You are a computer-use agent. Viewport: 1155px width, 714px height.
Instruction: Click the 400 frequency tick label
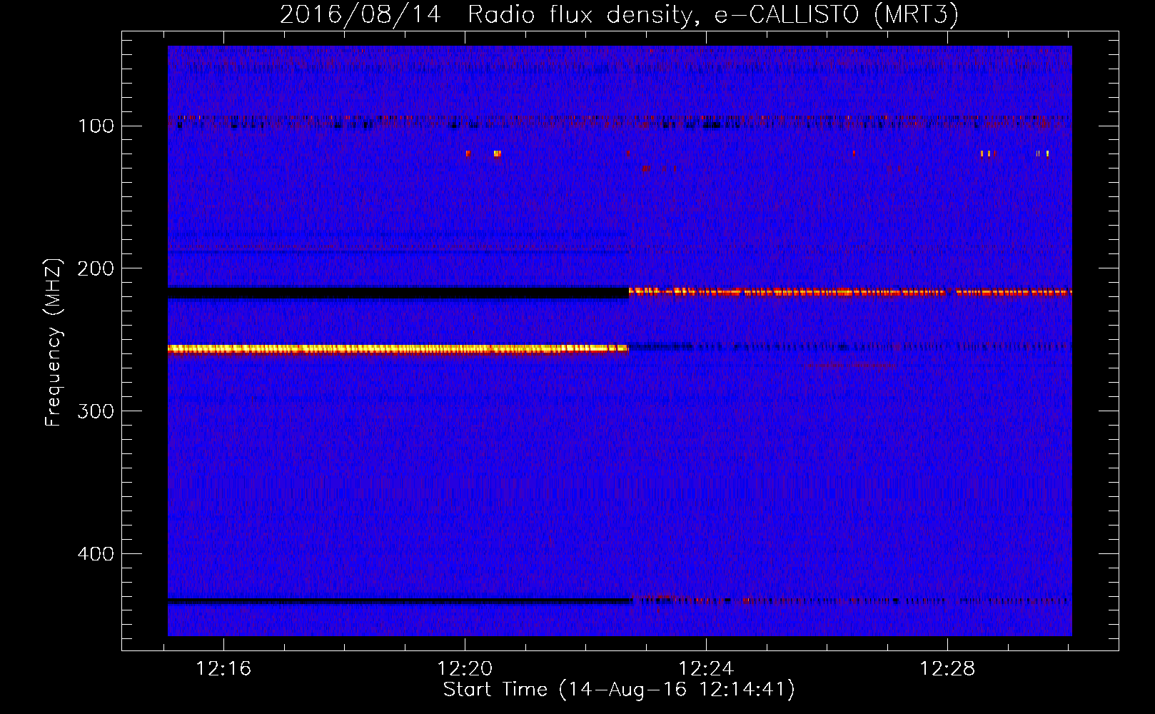[96, 554]
